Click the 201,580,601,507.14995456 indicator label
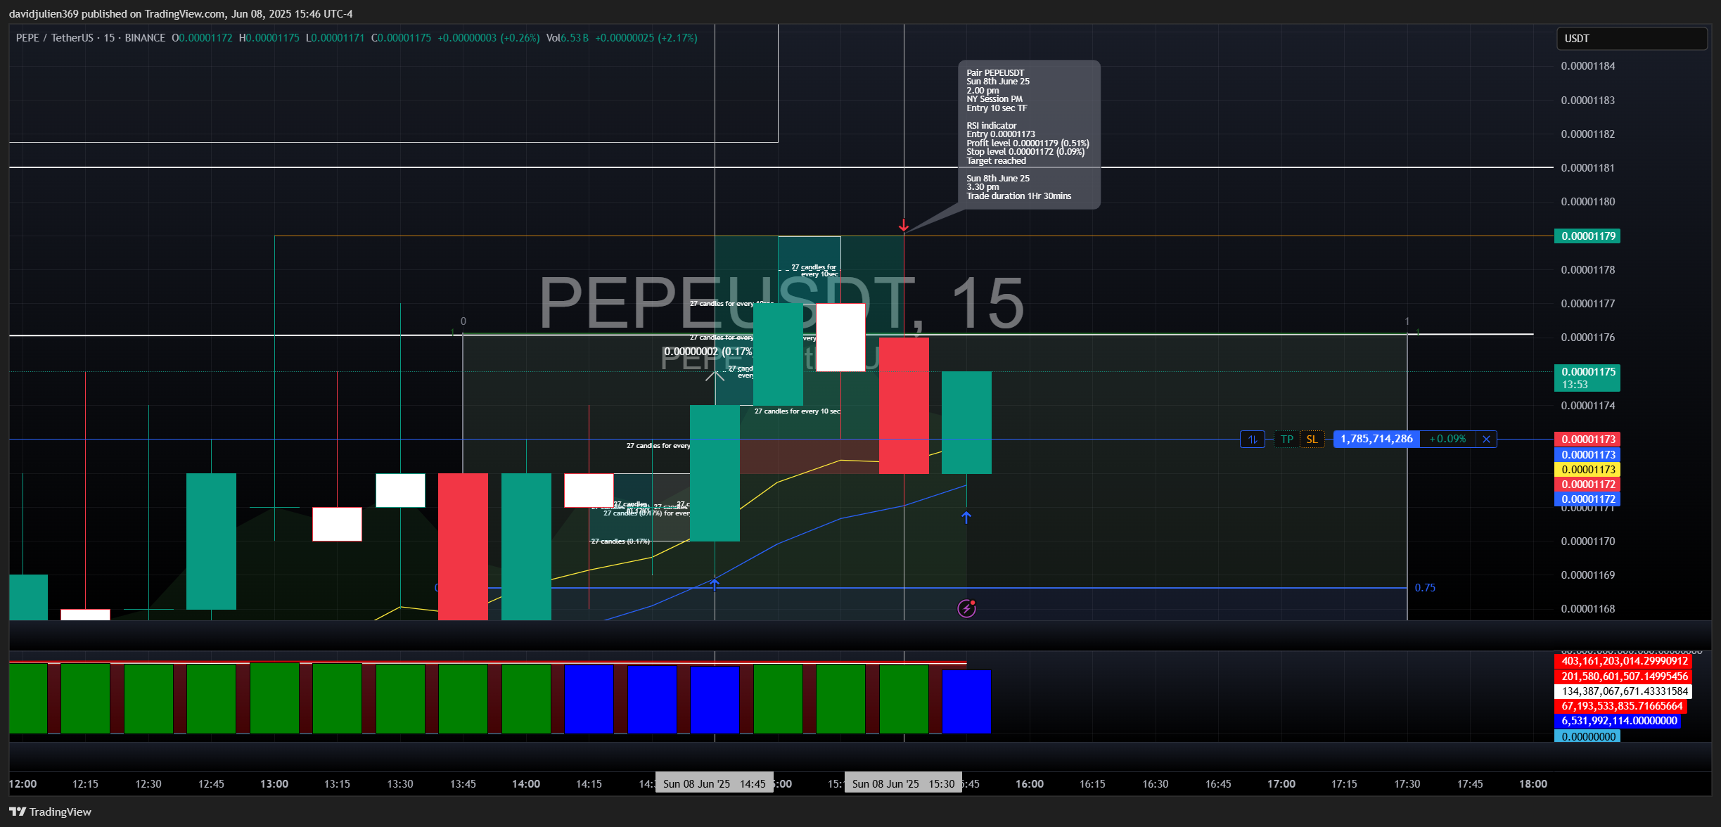Screen dimensions: 1721x827 click(x=1623, y=677)
